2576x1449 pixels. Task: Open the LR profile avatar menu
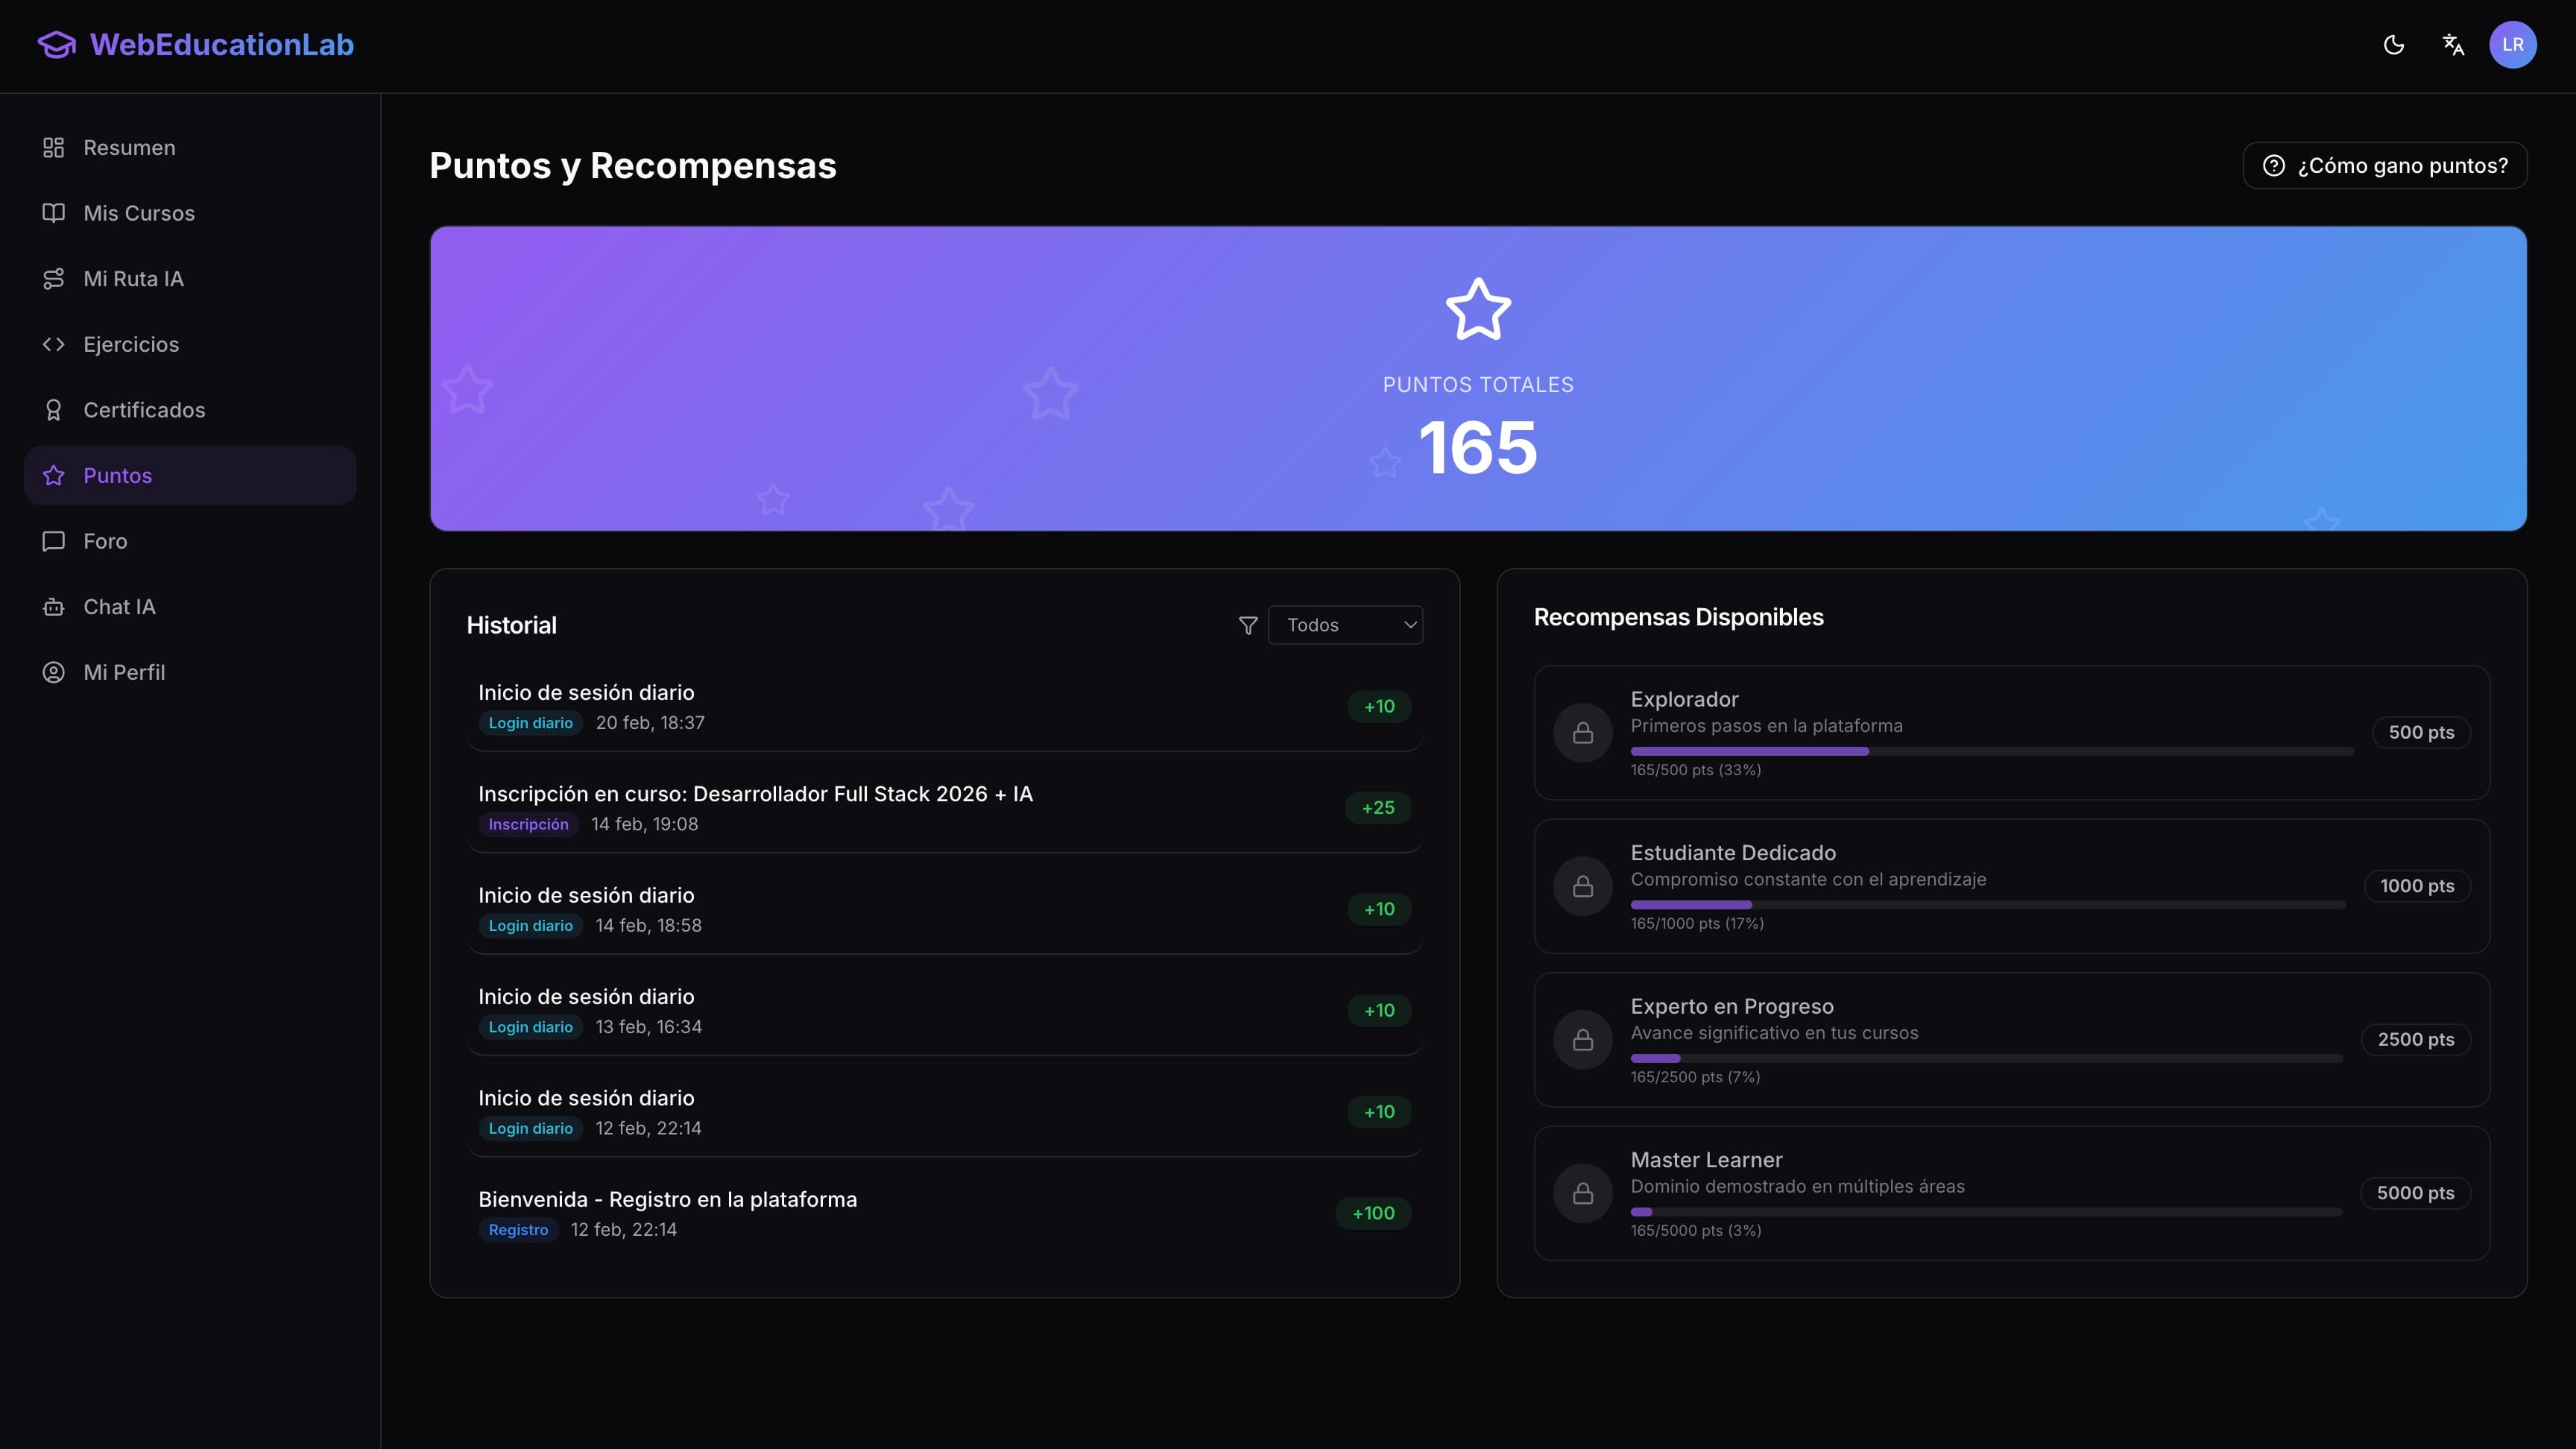(2515, 44)
